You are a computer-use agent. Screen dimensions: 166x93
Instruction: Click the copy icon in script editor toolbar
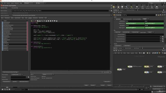pyautogui.click(x=38, y=21)
